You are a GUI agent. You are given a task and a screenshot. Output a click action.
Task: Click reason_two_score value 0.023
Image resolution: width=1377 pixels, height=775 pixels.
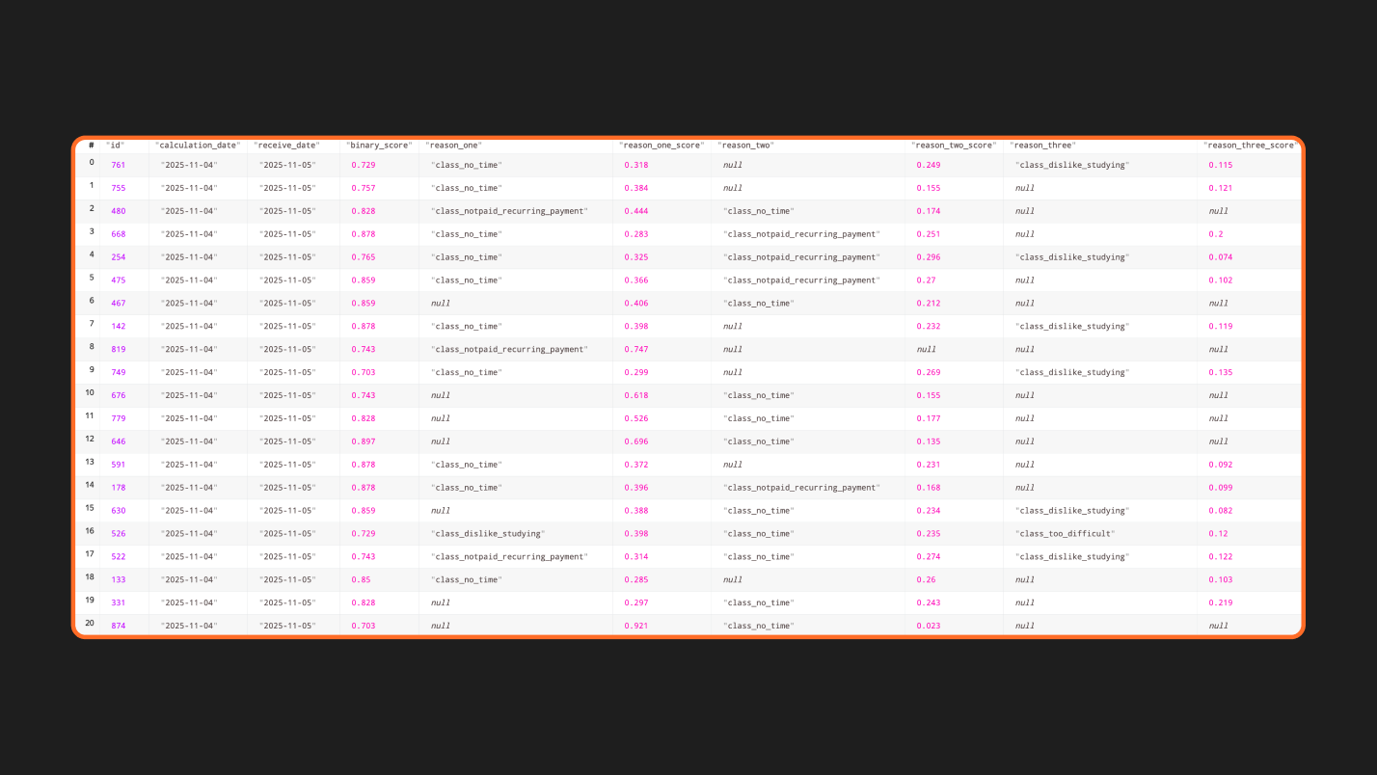[x=929, y=627]
